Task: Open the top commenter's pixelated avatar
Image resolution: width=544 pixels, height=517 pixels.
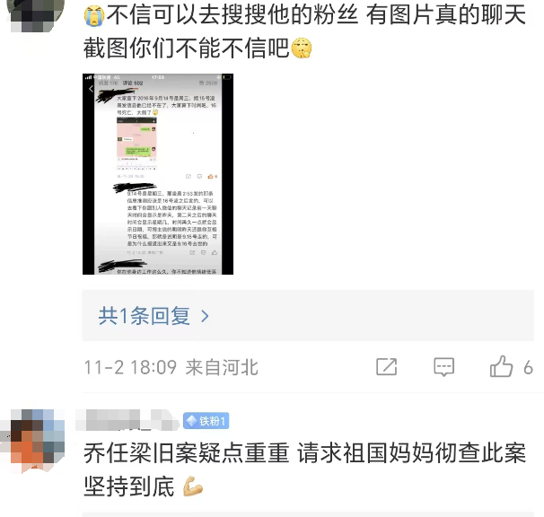Action: coord(35,13)
